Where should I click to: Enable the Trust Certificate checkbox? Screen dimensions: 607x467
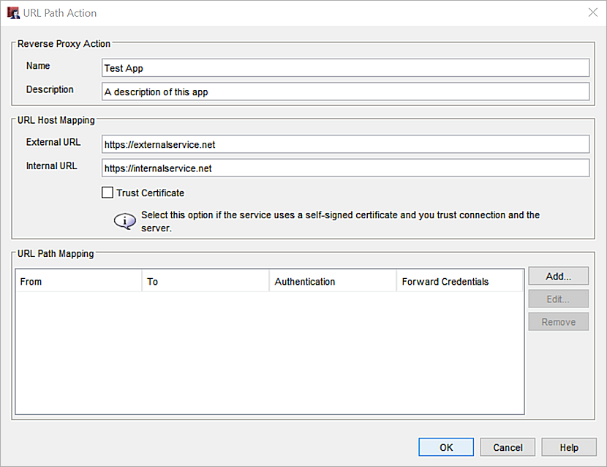(x=108, y=193)
